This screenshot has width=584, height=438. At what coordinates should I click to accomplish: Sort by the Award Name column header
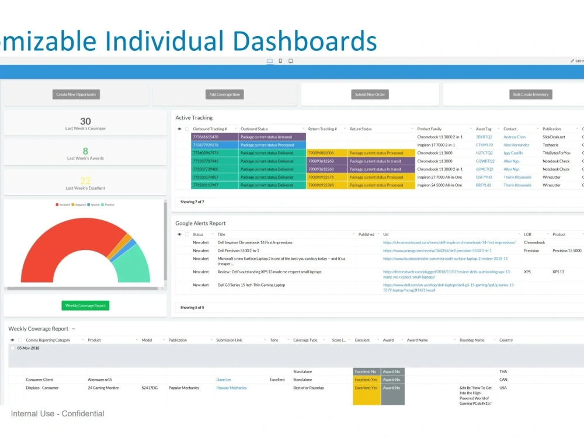click(x=417, y=340)
